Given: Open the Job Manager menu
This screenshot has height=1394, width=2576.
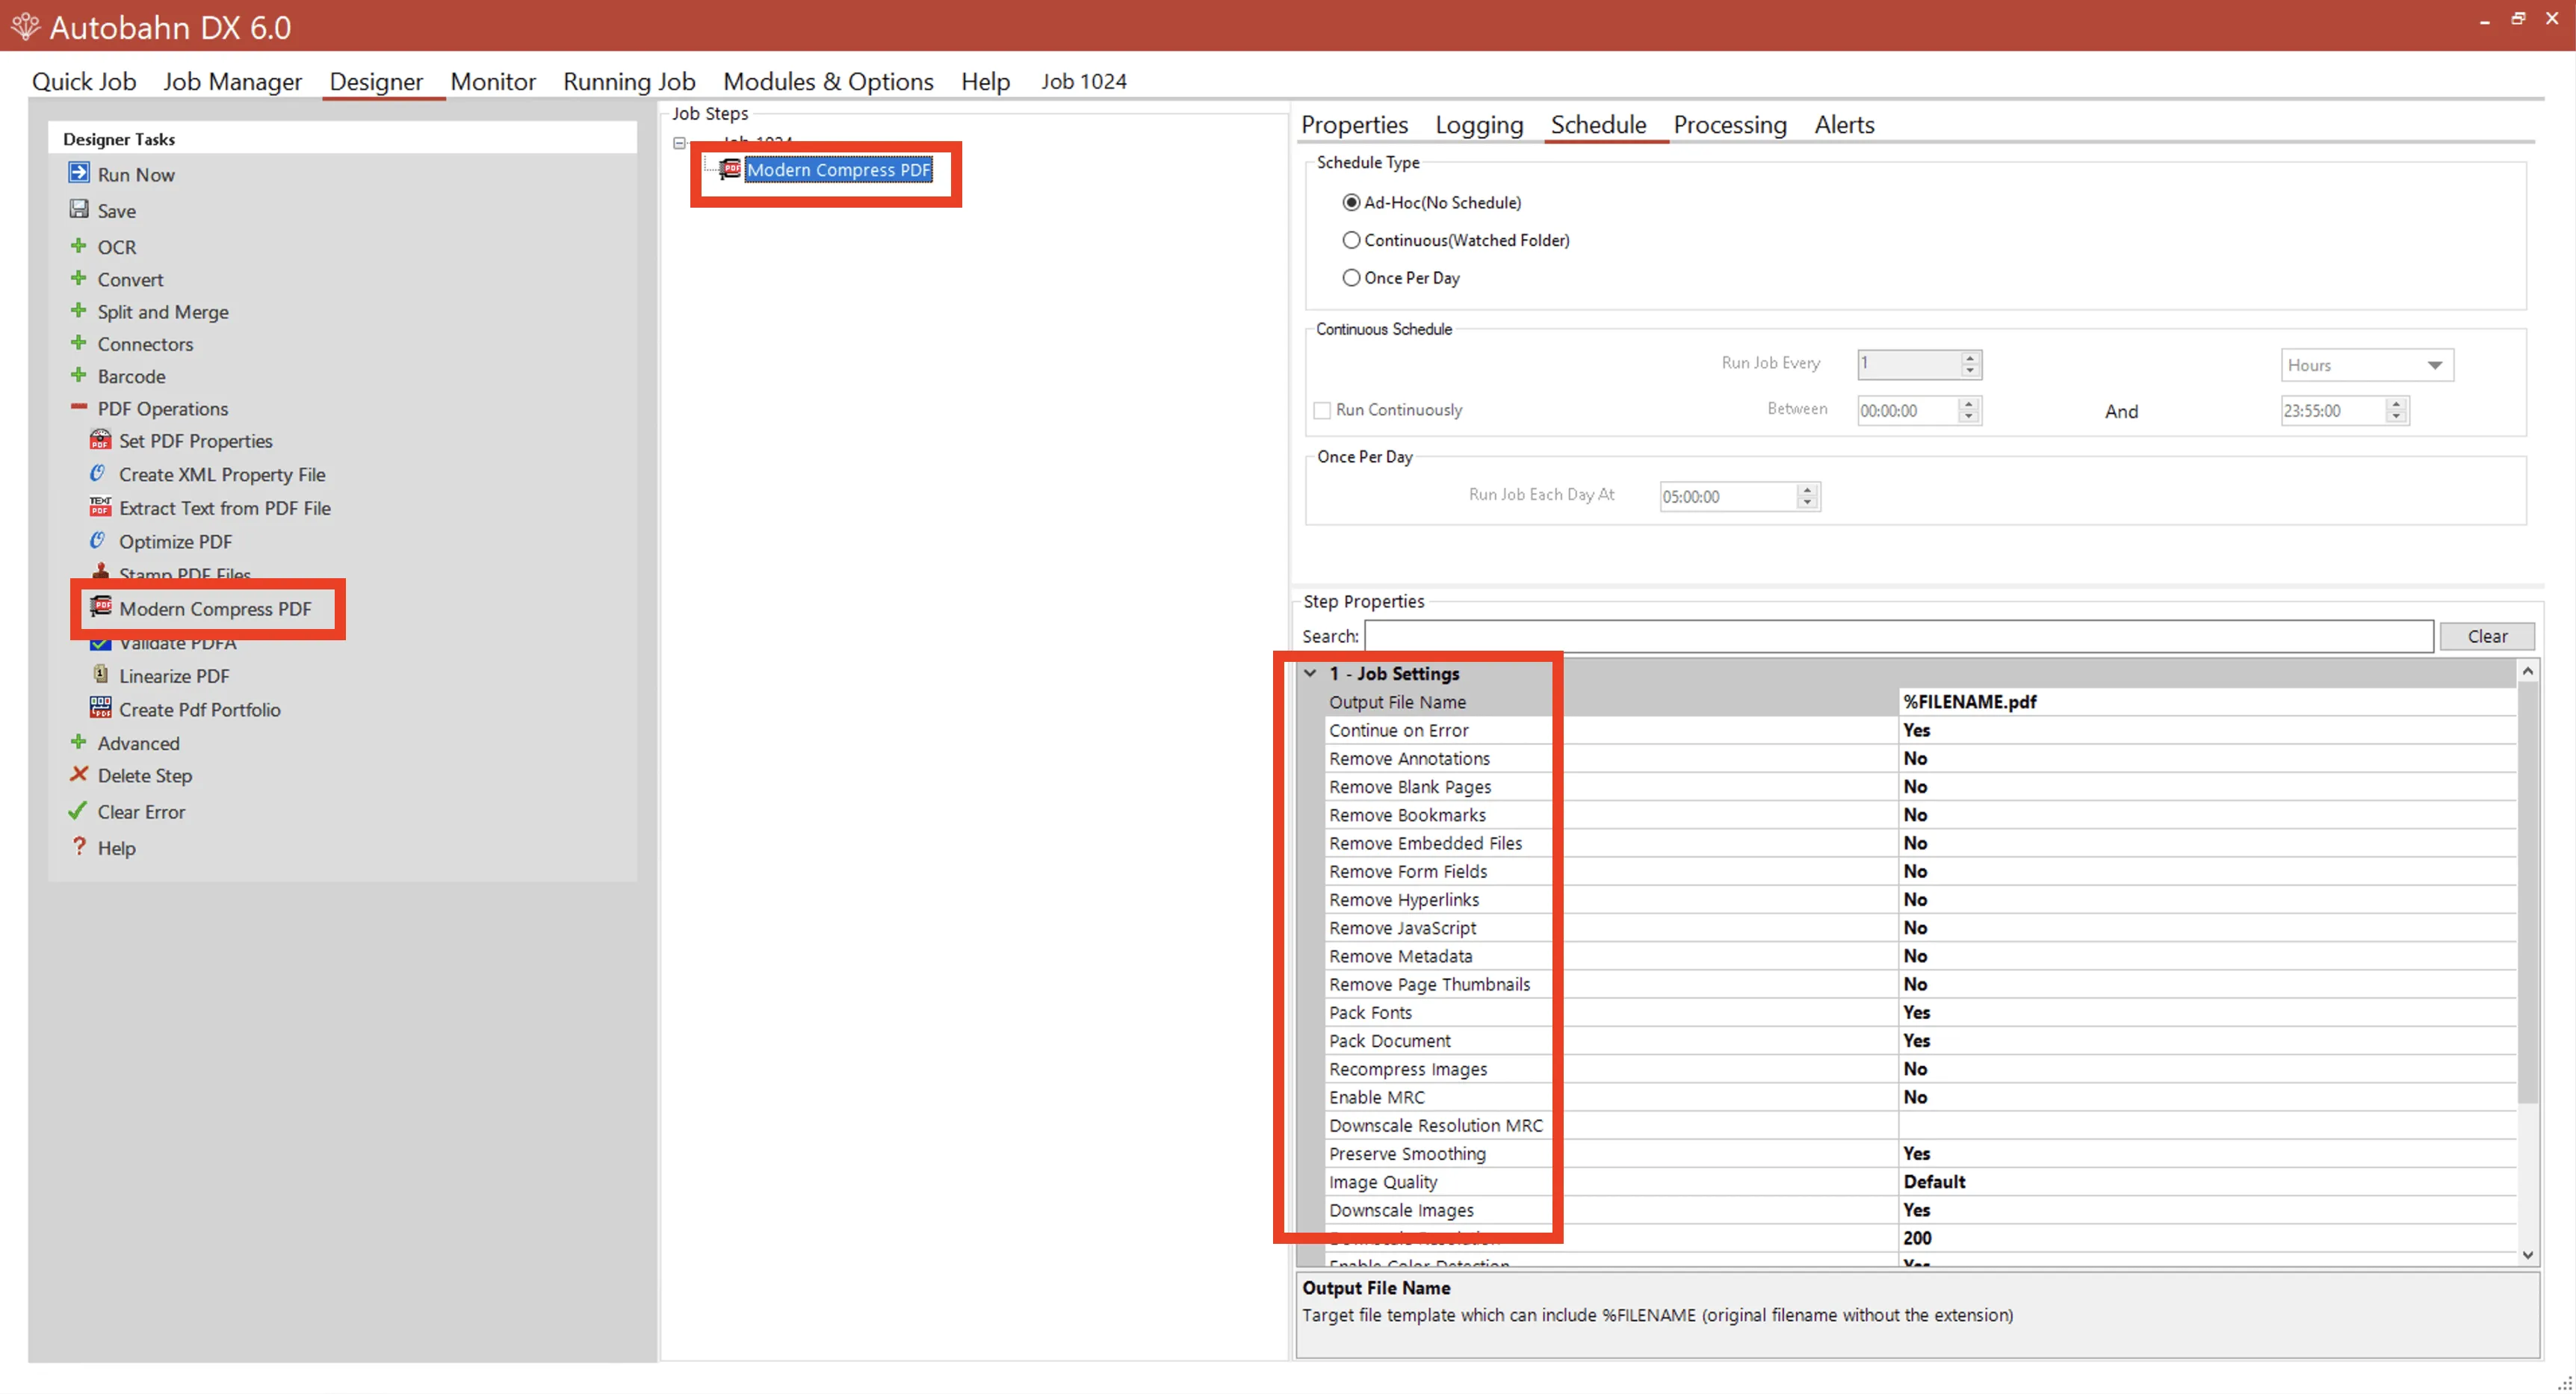Looking at the screenshot, I should pos(232,81).
